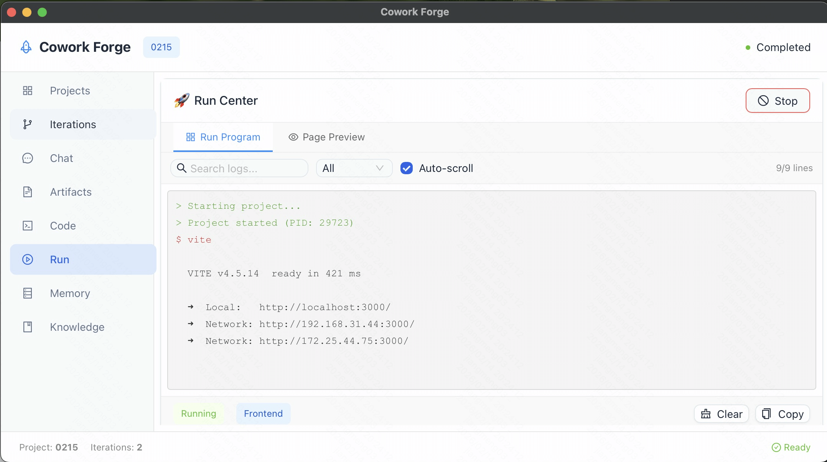
Task: Toggle the Frontend log filter badge
Action: click(x=263, y=413)
